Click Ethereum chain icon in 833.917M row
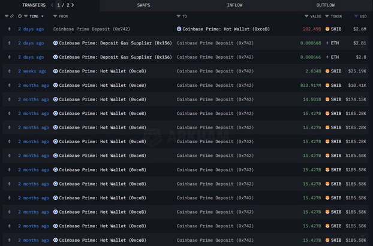The image size is (373, 246). (x=9, y=85)
